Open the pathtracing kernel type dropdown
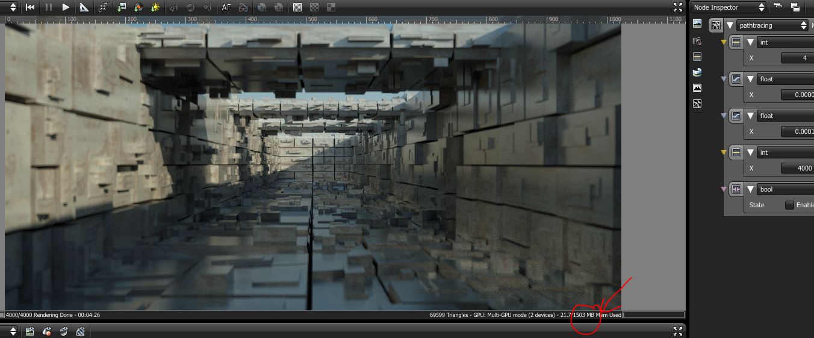Screen dimensions: 814x338 772,25
